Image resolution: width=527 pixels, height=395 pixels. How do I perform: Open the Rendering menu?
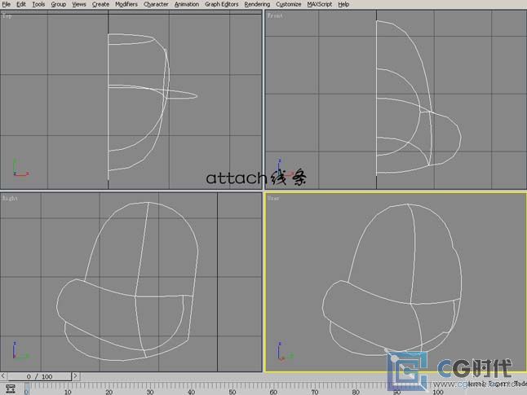pos(257,4)
